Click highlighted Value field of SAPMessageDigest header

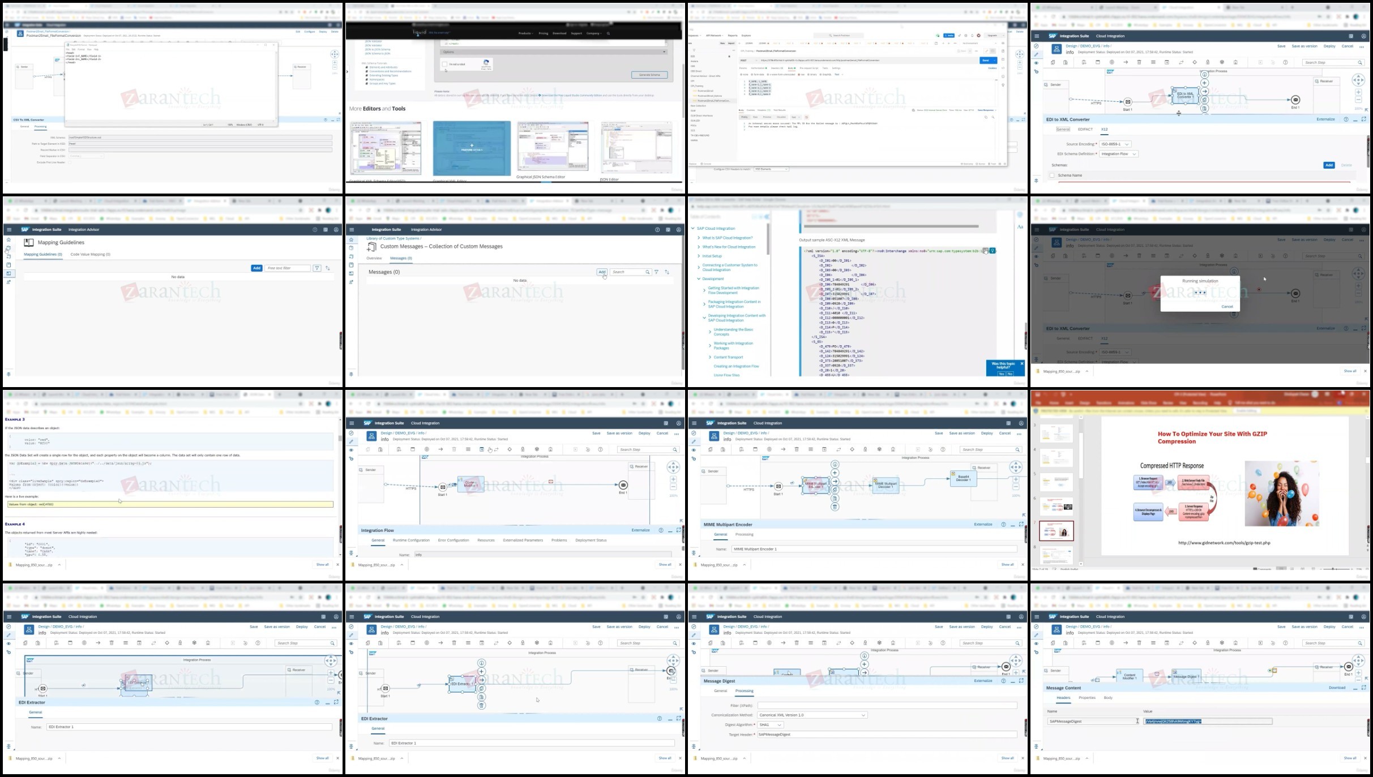1208,722
